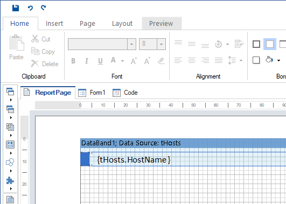
Task: Expand the shapes toolbox arrow
Action: click(11, 171)
